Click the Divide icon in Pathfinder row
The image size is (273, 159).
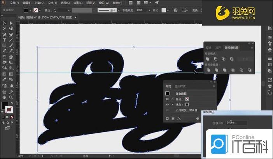pyautogui.click(x=208, y=70)
